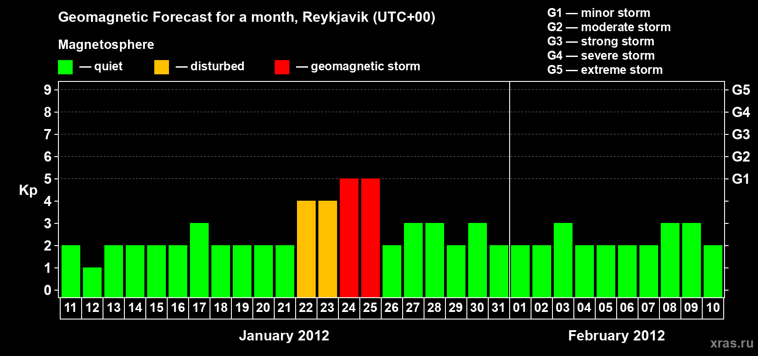Select the orange bar for January 22
This screenshot has height=356, width=758.
click(x=306, y=249)
